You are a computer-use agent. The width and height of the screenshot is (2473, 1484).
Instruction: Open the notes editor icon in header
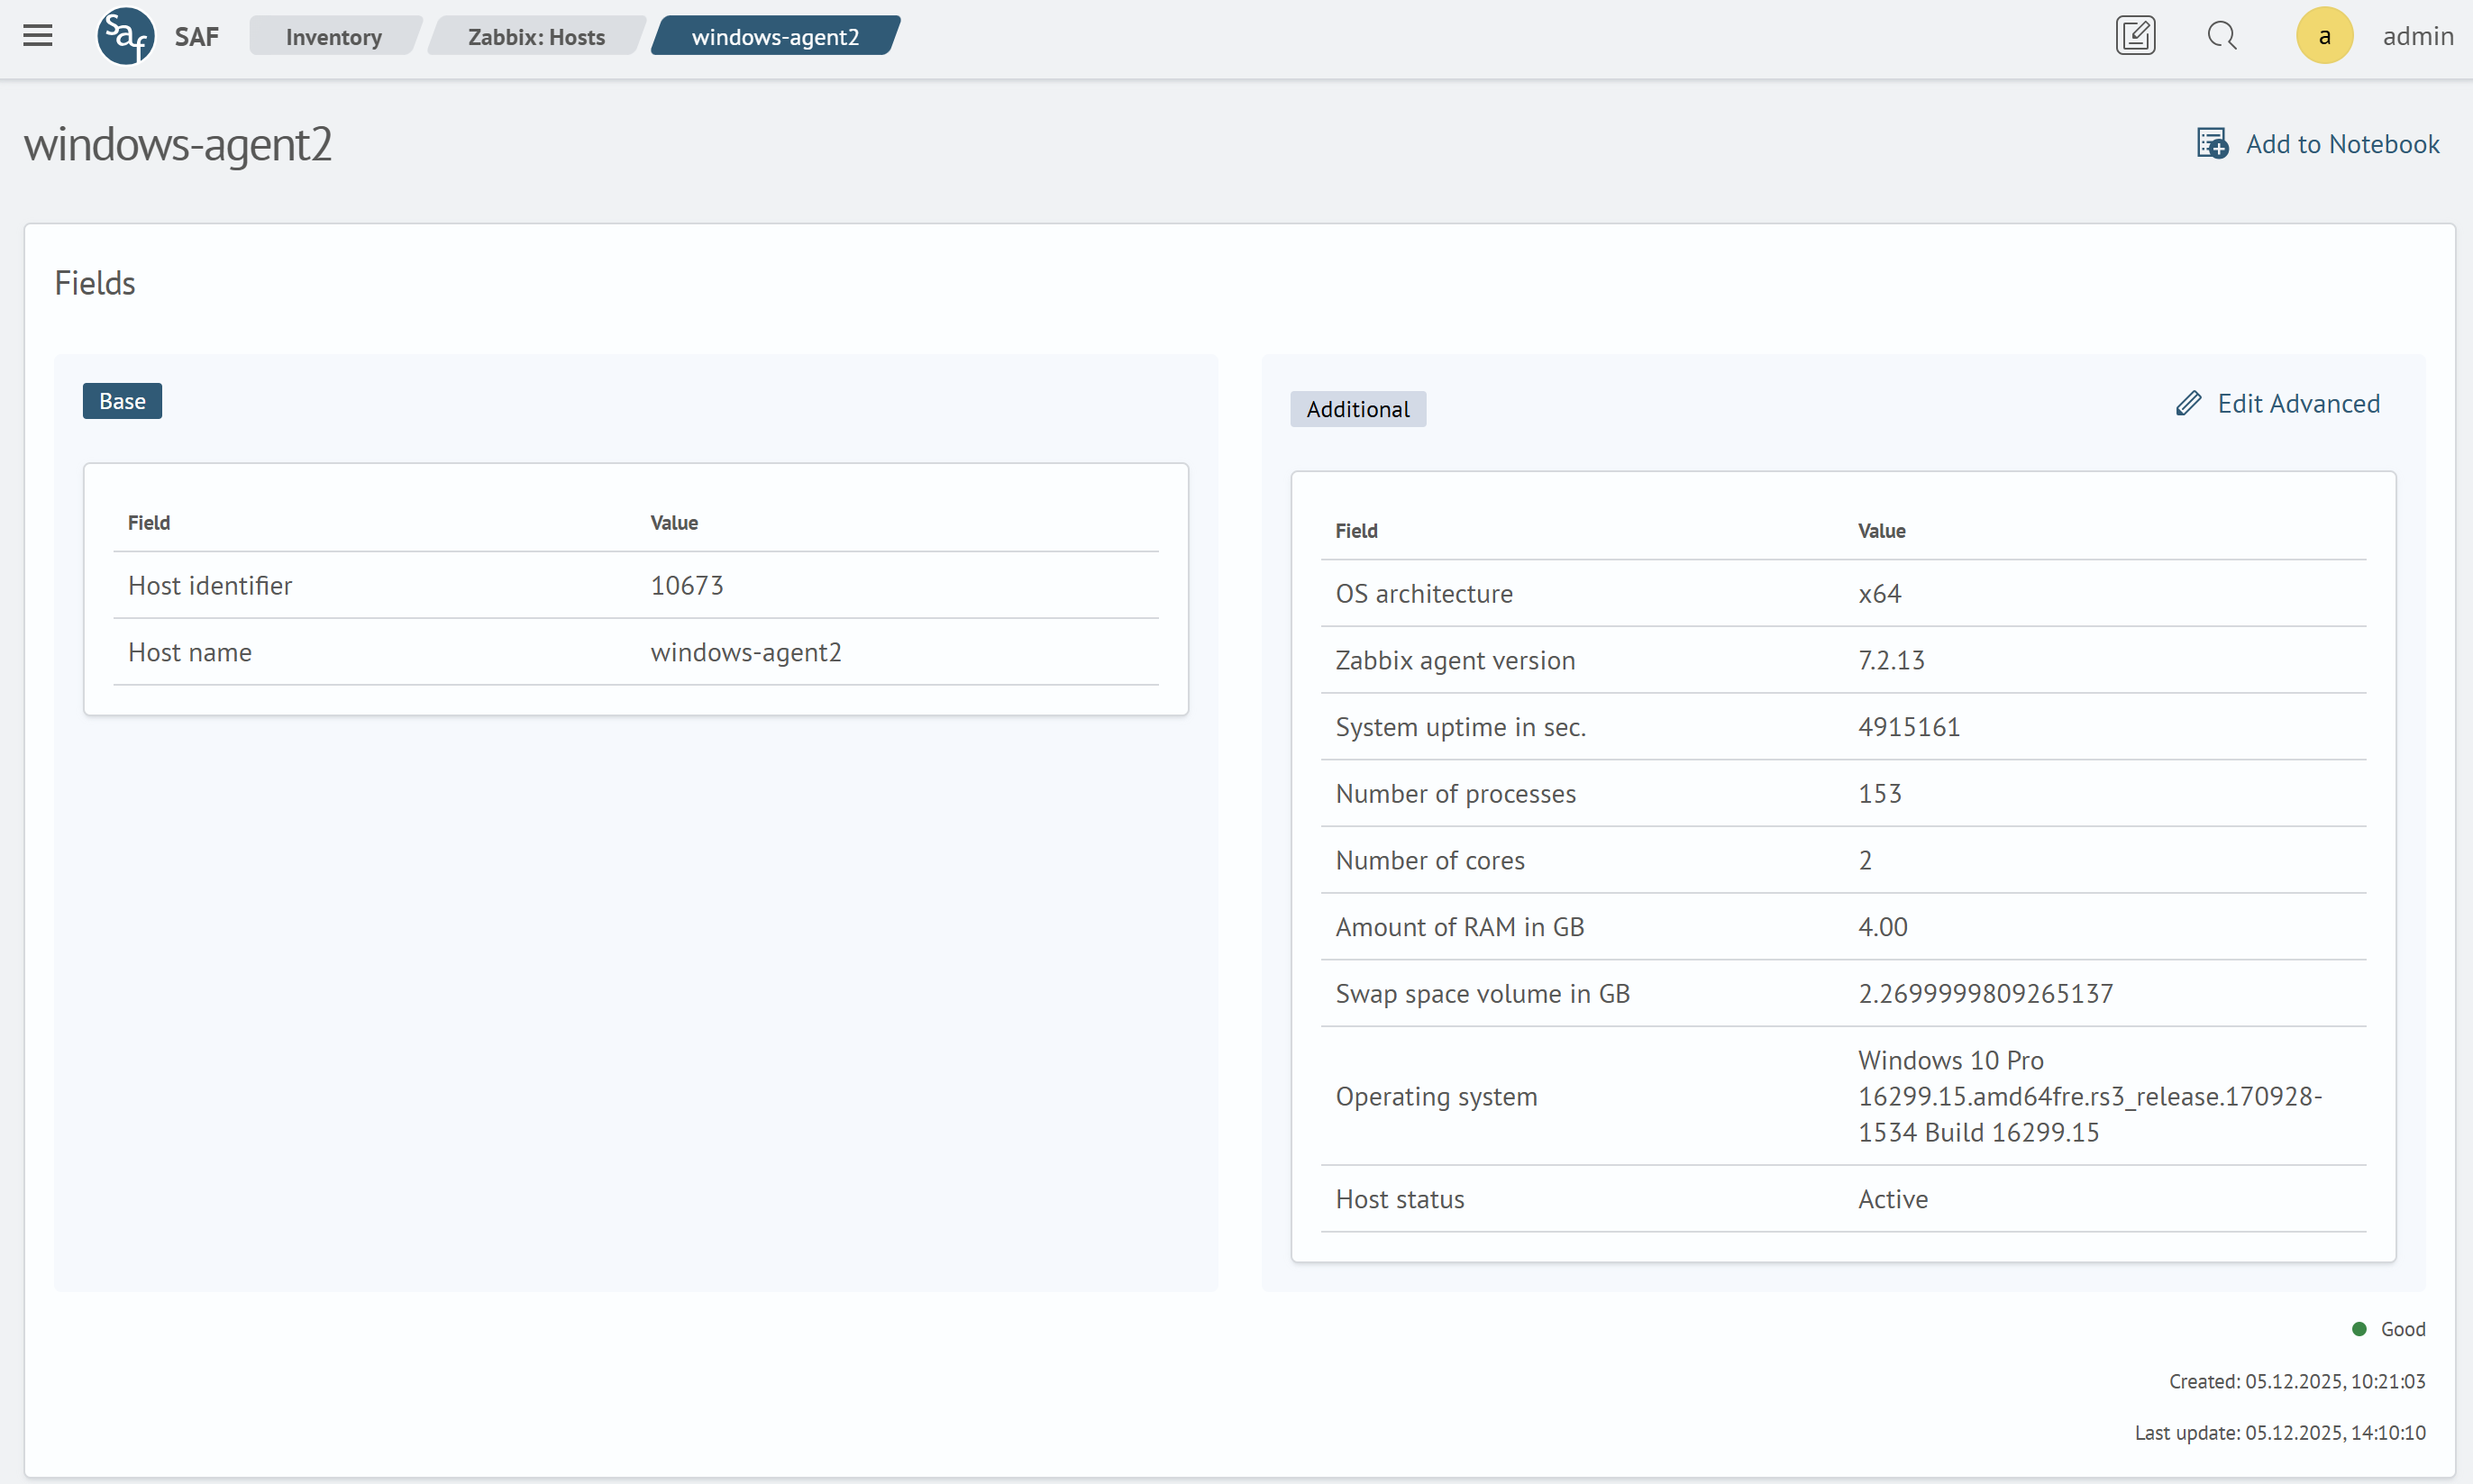coord(2135,36)
